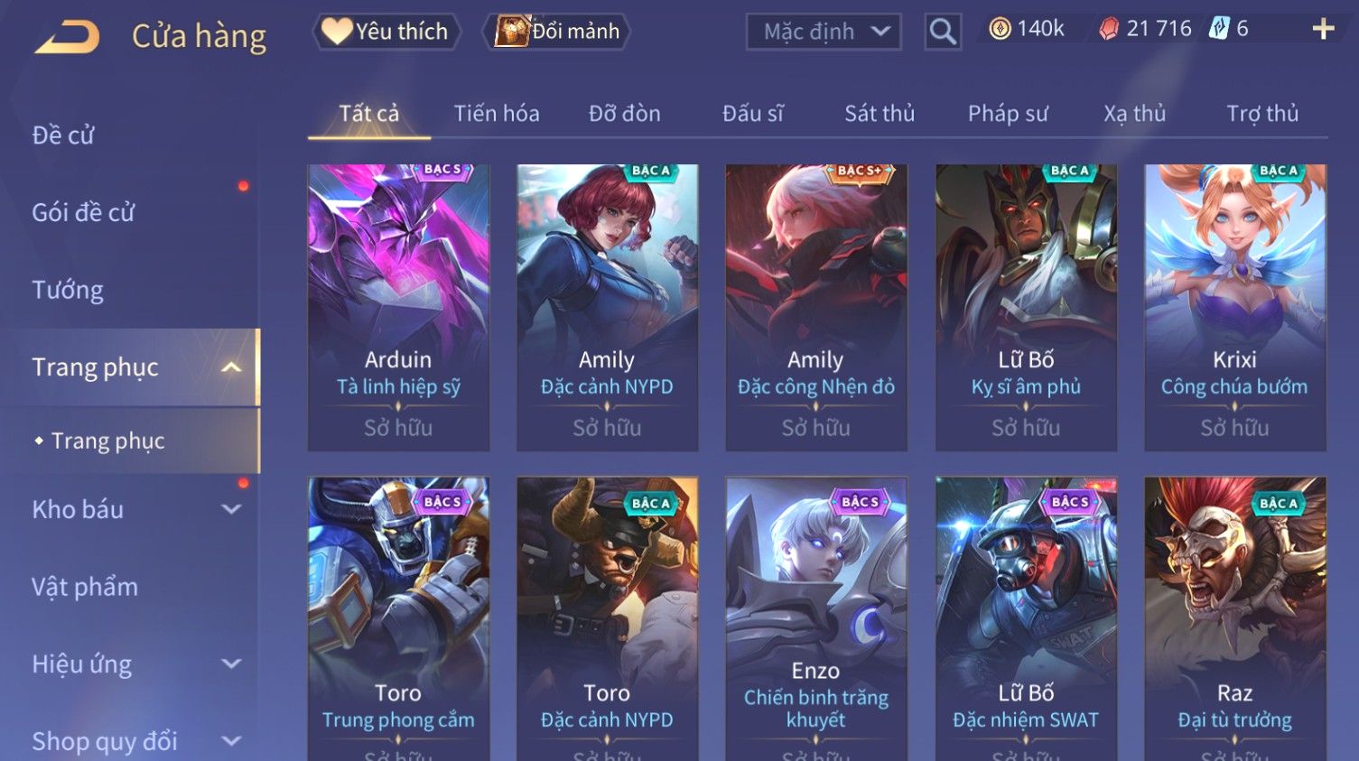Select the Krixi Công chúa bướm skin
The width and height of the screenshot is (1359, 761).
point(1234,307)
